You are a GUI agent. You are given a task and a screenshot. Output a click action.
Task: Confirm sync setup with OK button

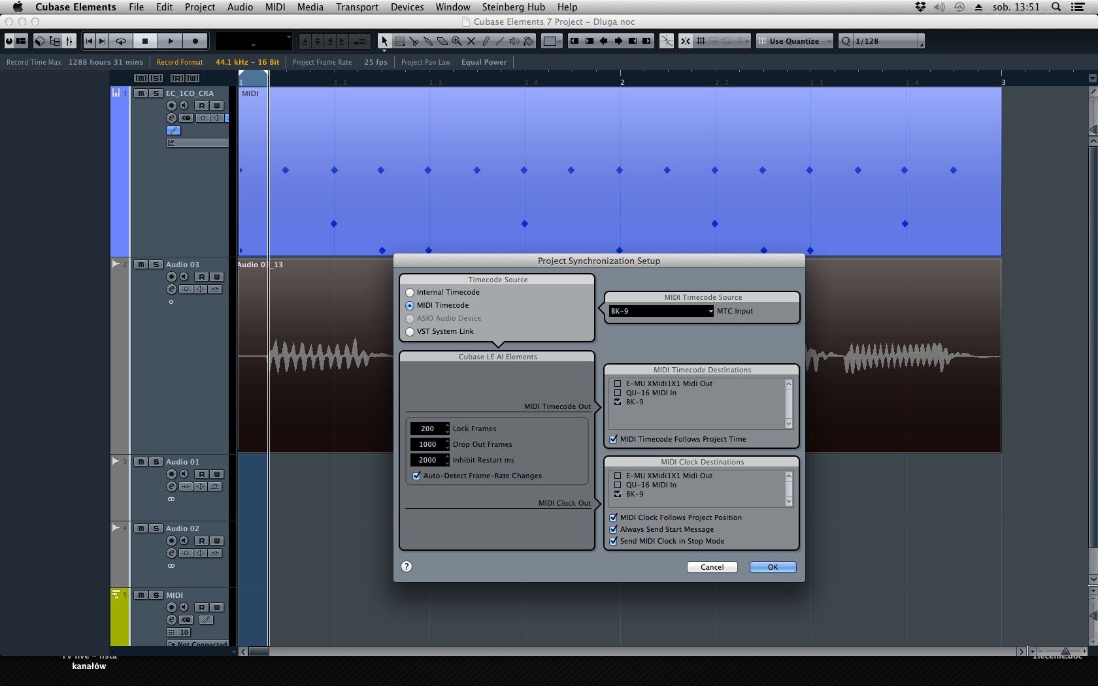tap(773, 567)
